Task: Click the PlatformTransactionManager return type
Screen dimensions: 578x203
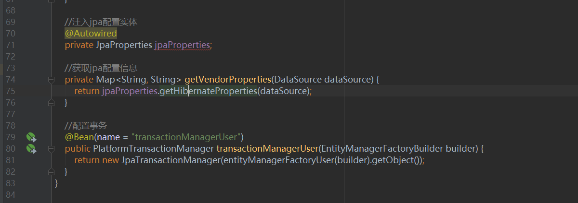Action: tap(153, 149)
